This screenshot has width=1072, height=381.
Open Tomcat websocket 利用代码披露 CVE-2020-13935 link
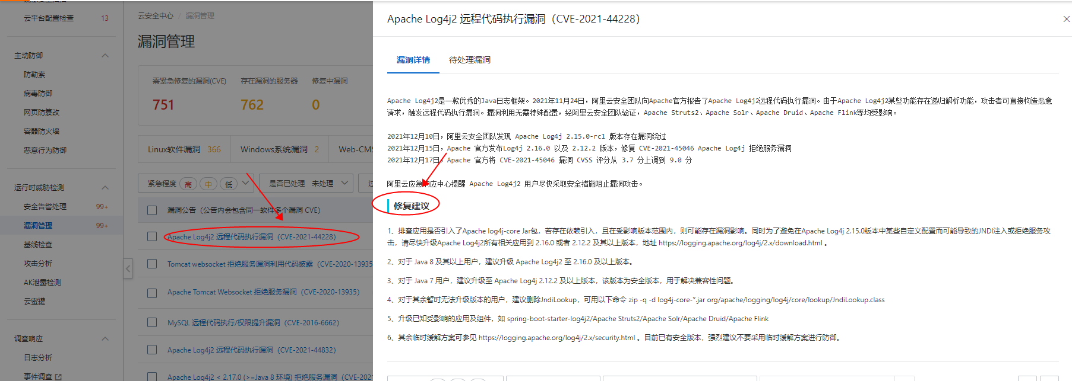click(270, 264)
